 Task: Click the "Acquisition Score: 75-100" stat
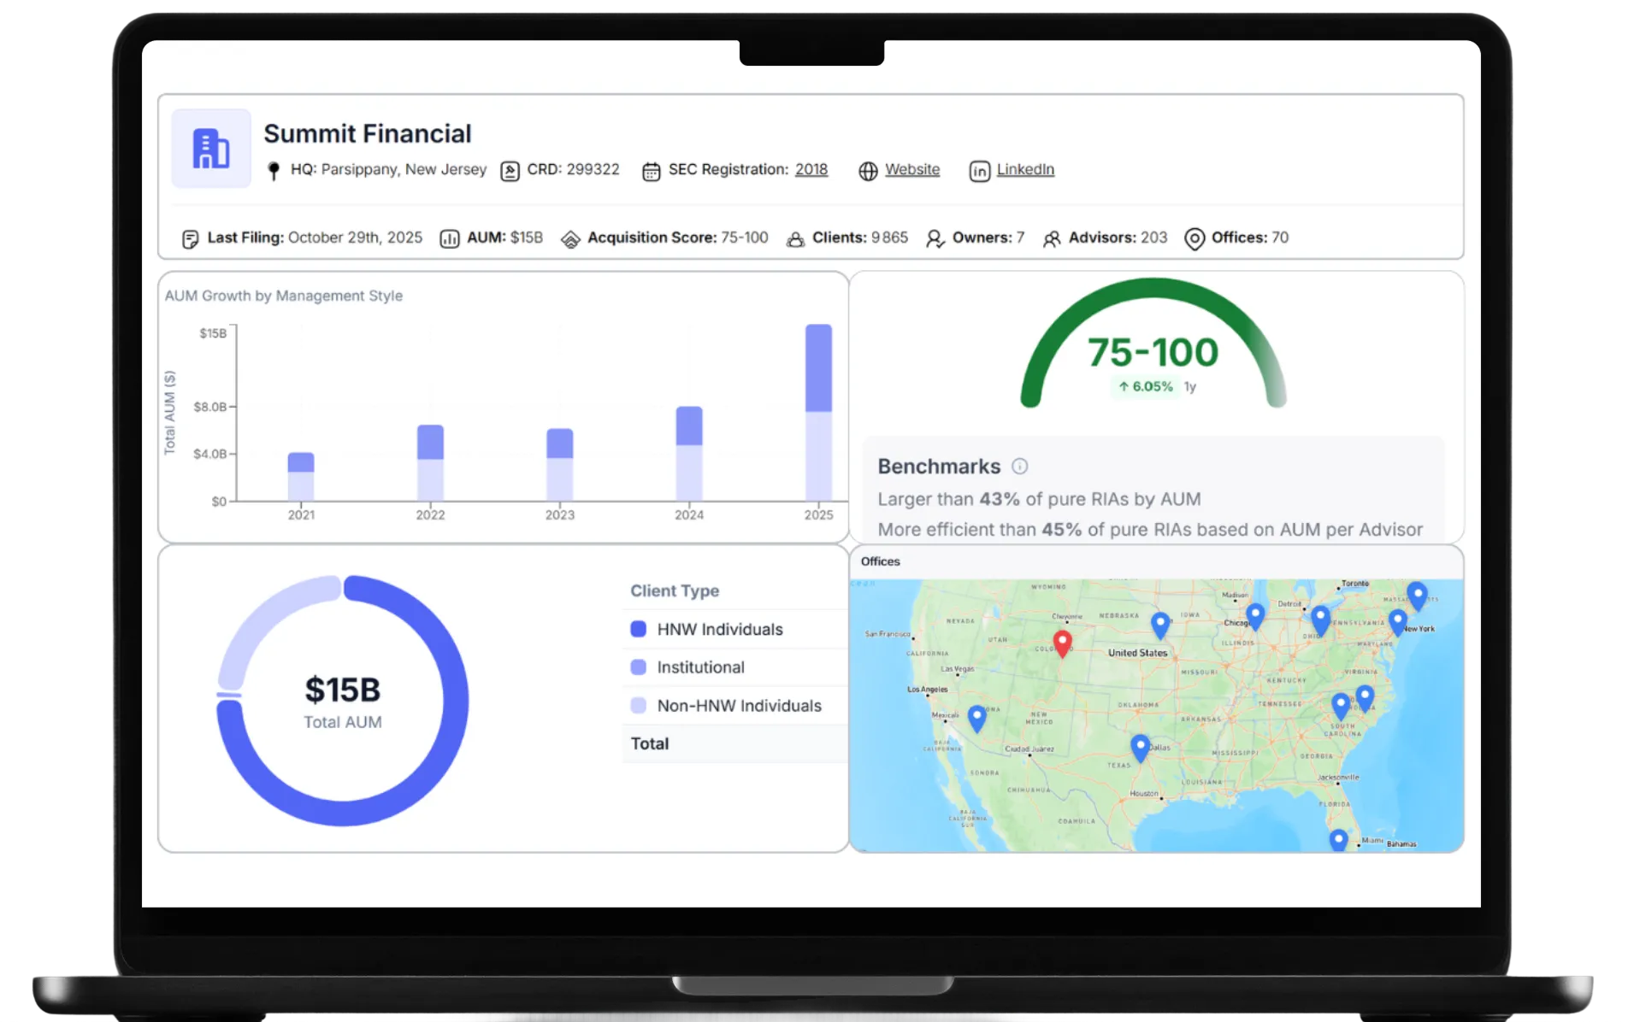coord(677,238)
